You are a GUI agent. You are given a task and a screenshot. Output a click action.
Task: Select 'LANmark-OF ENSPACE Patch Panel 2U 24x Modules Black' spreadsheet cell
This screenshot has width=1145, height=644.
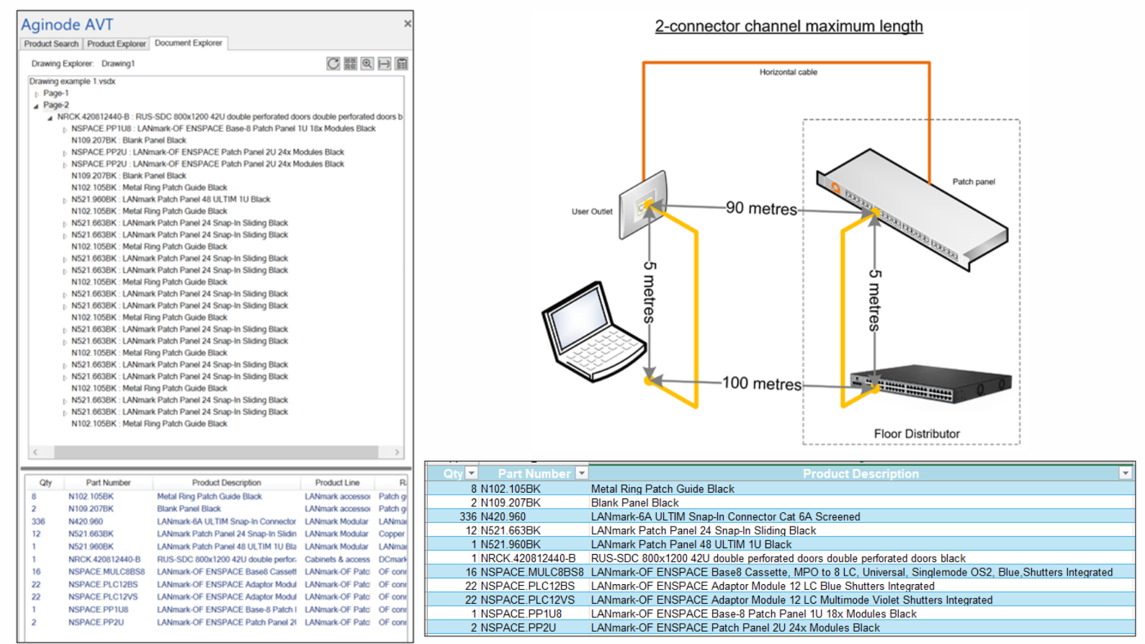click(x=735, y=628)
